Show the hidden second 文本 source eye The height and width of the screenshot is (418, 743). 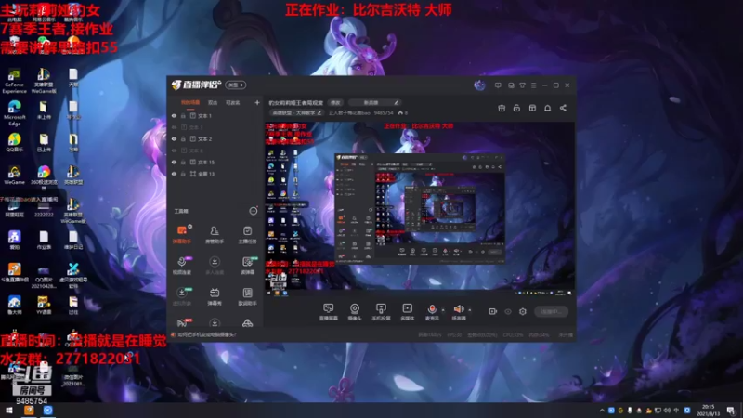click(174, 127)
